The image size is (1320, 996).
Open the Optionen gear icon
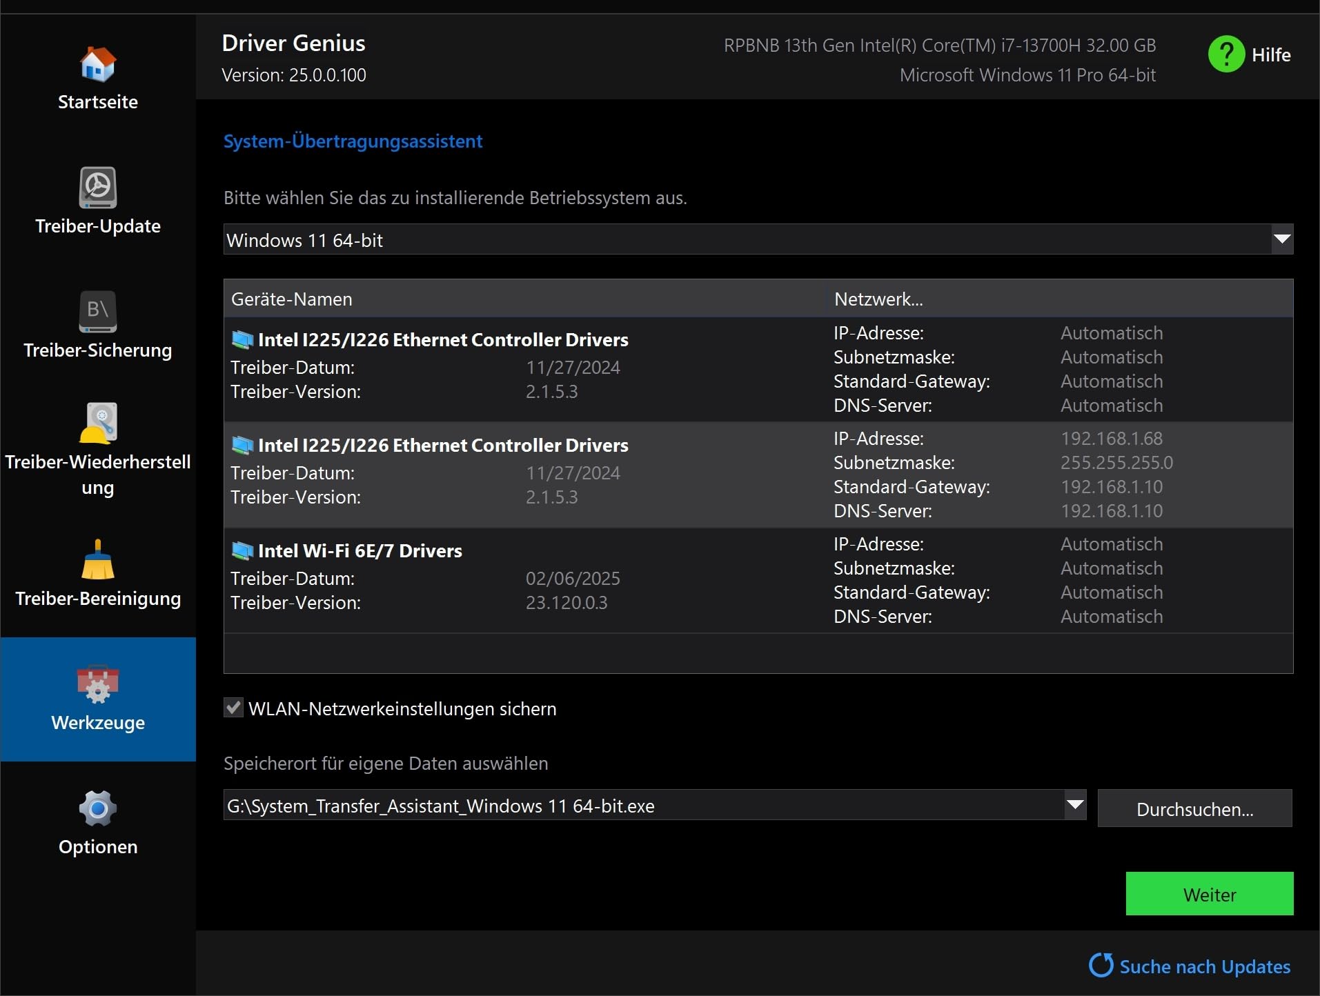point(98,808)
